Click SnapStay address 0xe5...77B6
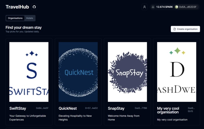The image size is (204, 129). [x=141, y=108]
